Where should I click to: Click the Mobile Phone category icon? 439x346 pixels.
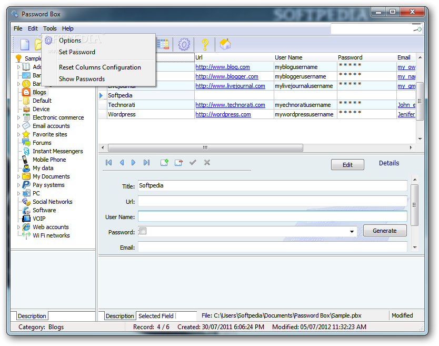coord(25,160)
